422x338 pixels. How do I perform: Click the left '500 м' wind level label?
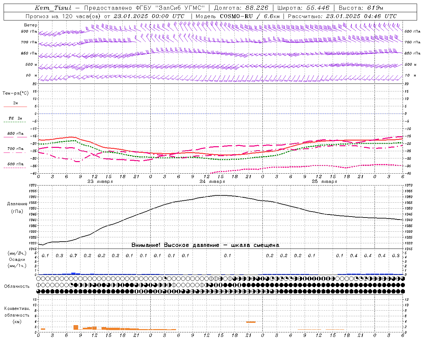point(31,64)
